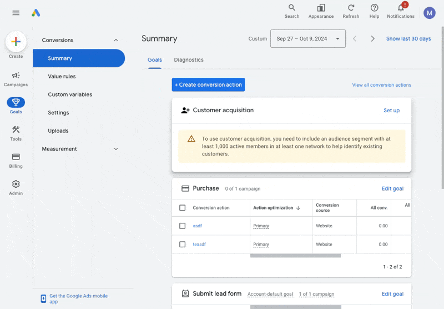Image resolution: width=444 pixels, height=309 pixels.
Task: Open the Summary menu item
Action: [79, 58]
